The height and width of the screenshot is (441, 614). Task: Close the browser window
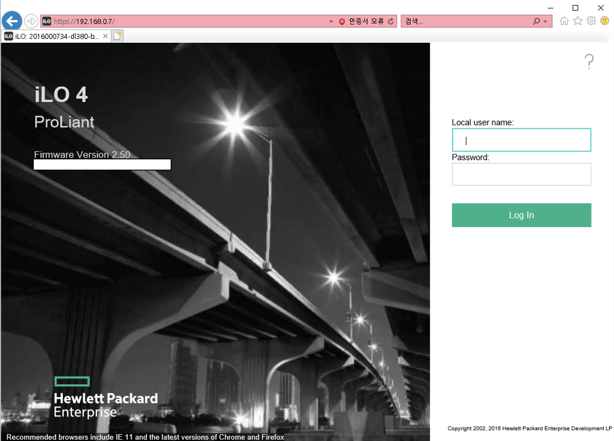point(600,8)
